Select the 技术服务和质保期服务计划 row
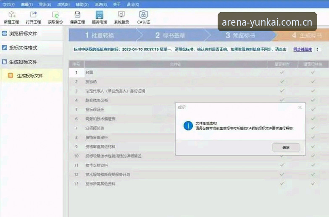The height and width of the screenshot is (217, 329). tap(198, 175)
